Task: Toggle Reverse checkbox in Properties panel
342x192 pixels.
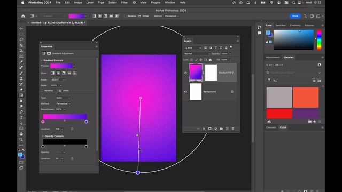Action: (42, 91)
